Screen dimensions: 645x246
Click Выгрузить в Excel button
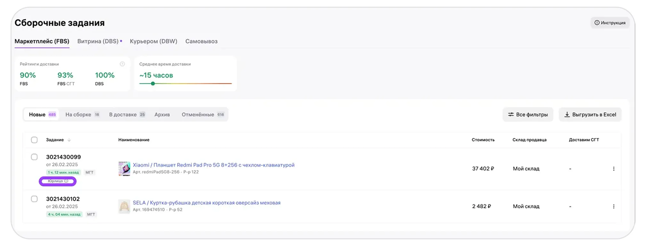590,115
